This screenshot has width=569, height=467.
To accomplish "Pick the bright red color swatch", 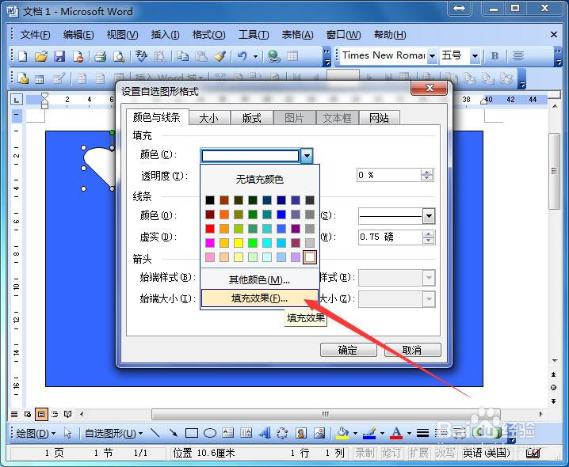I will (x=210, y=229).
